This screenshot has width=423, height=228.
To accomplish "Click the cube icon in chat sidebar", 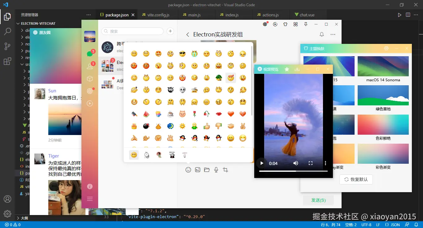I will pyautogui.click(x=90, y=79).
